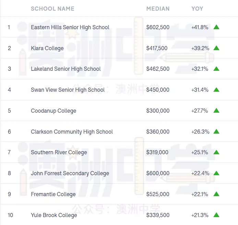Click John Forrest Secondary College
Screen dimensions: 238x225
(70, 173)
